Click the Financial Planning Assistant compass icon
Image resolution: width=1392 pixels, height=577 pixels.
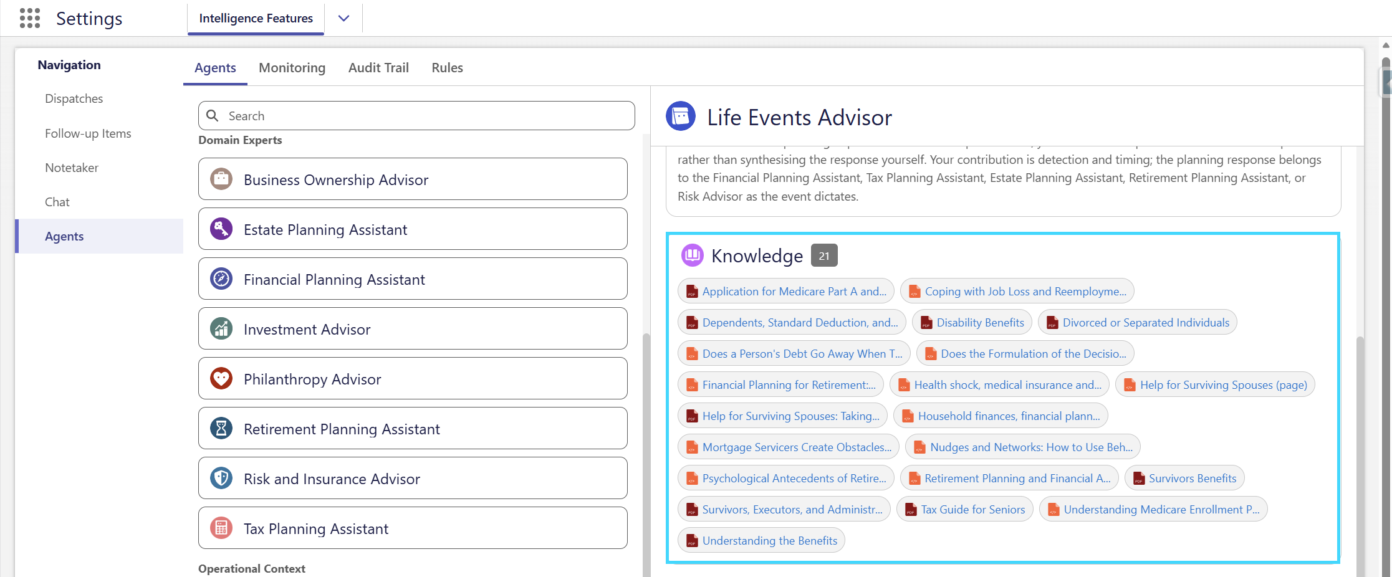[x=221, y=279]
